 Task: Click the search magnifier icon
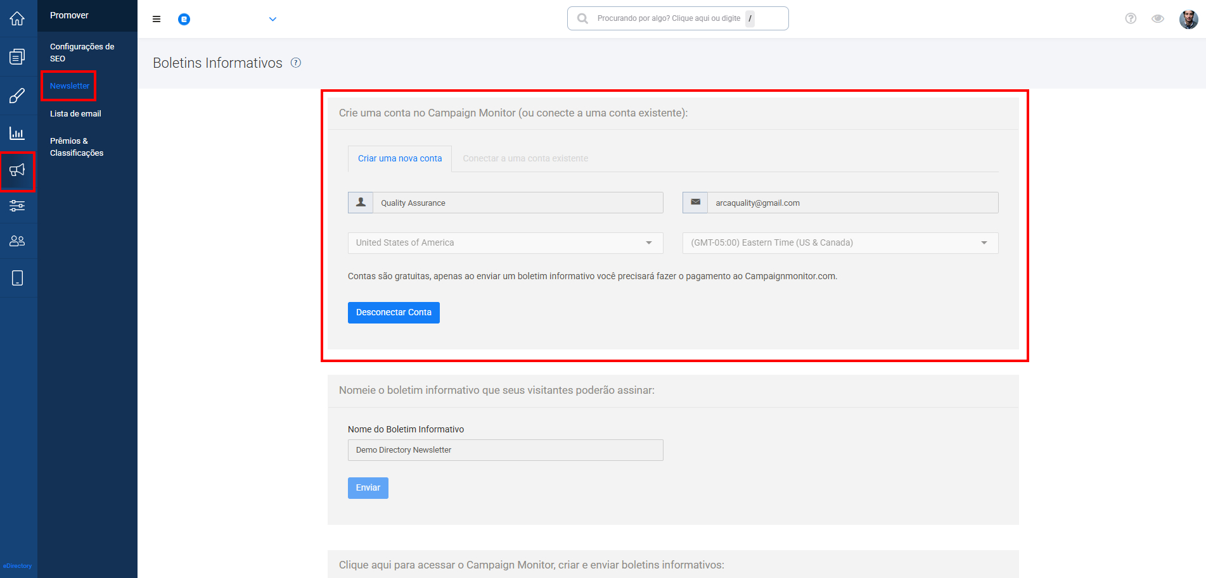582,18
